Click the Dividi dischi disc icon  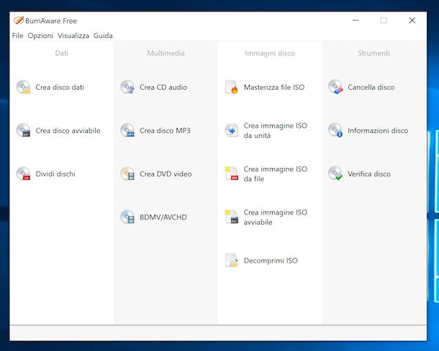[x=23, y=174]
